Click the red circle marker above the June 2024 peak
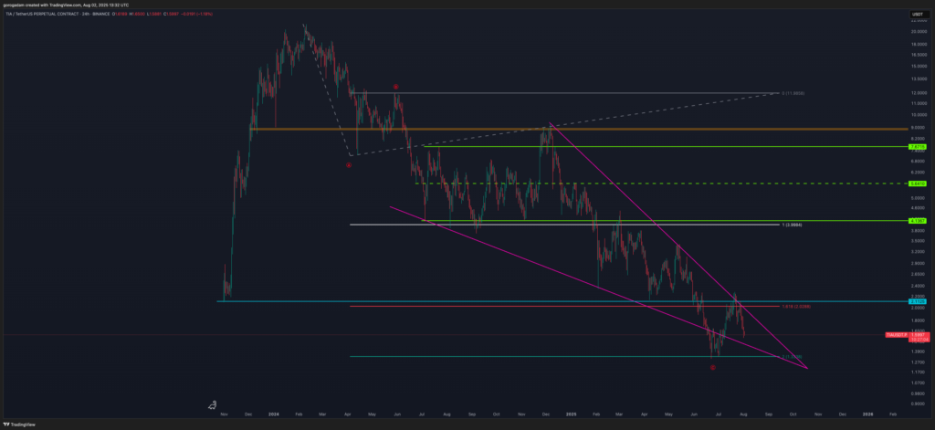Image resolution: width=935 pixels, height=430 pixels. (395, 87)
